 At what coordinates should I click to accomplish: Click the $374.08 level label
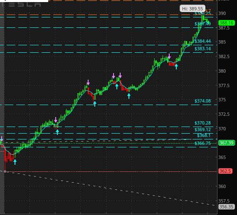[x=202, y=101]
